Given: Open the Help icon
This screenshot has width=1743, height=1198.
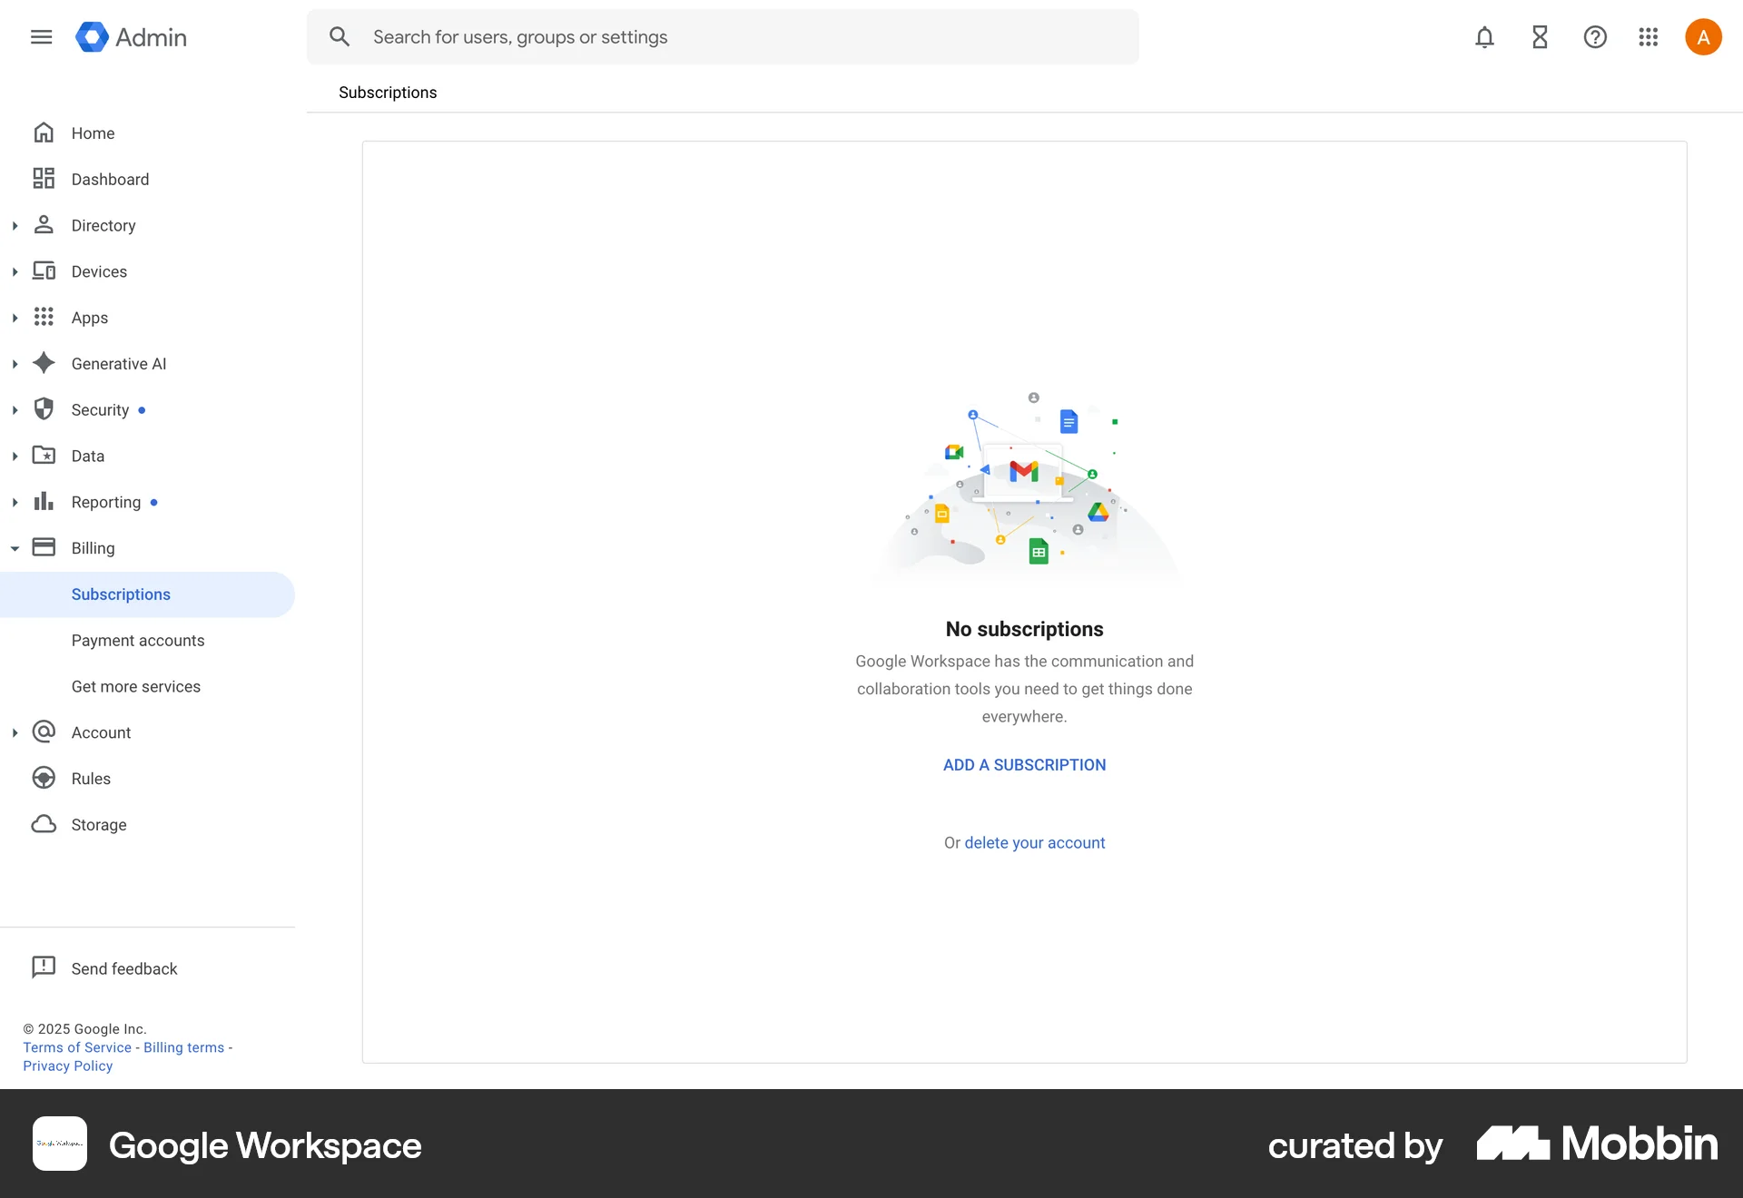Looking at the screenshot, I should pyautogui.click(x=1595, y=37).
